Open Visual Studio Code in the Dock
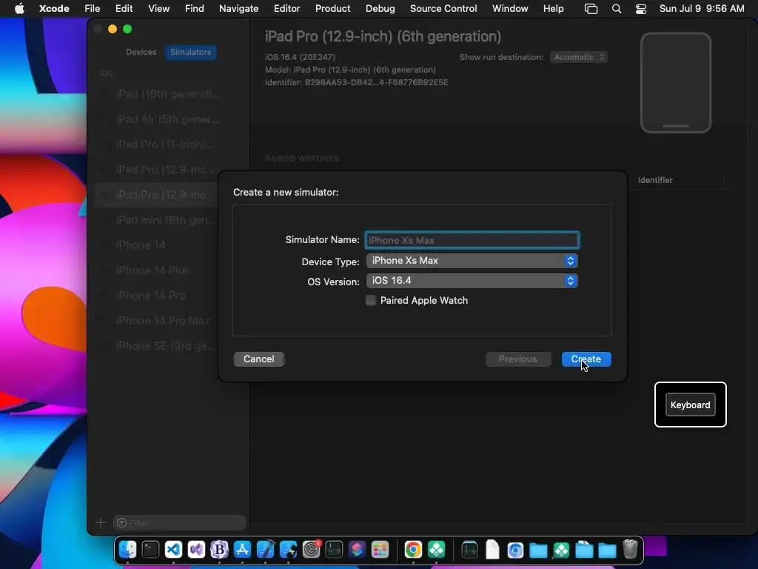 (x=173, y=550)
